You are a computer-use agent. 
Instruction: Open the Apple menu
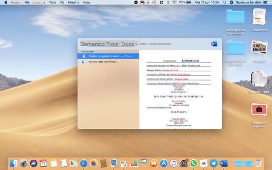click(6, 2)
